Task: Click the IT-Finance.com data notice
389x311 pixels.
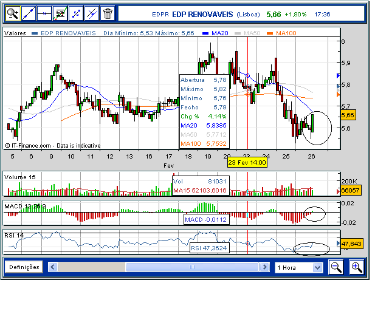Action: pyautogui.click(x=53, y=146)
